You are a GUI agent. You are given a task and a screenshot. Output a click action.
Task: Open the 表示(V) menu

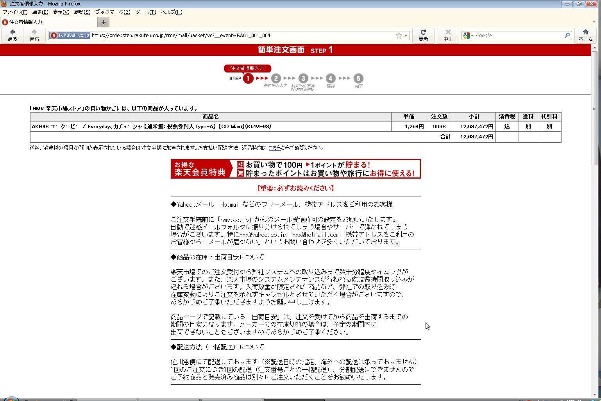click(x=61, y=12)
